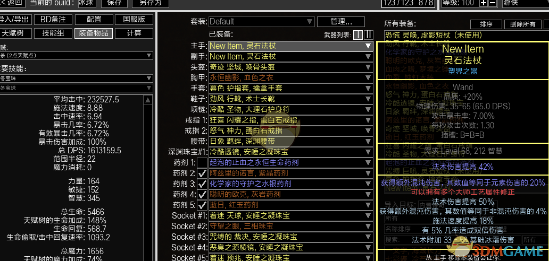Viewport: 549px width, 261px height.
Task: Open the 导入/导出 tab
Action: pos(16,19)
